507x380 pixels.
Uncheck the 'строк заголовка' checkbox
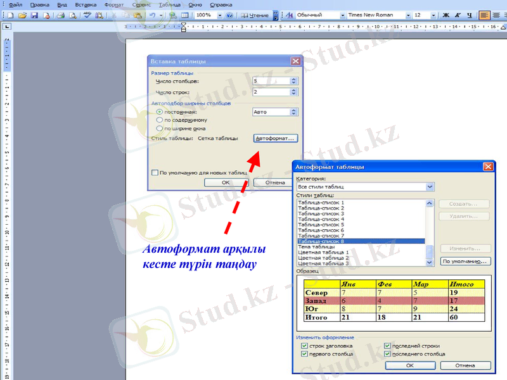click(305, 346)
